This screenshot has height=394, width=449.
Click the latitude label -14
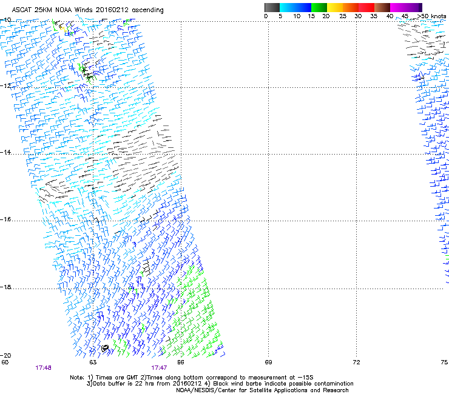click(x=5, y=152)
